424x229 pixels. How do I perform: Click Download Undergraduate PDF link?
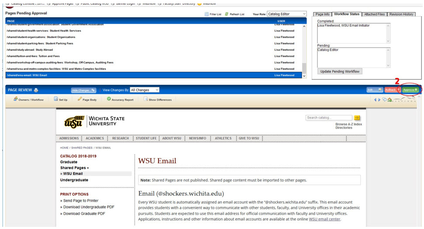[x=89, y=207]
